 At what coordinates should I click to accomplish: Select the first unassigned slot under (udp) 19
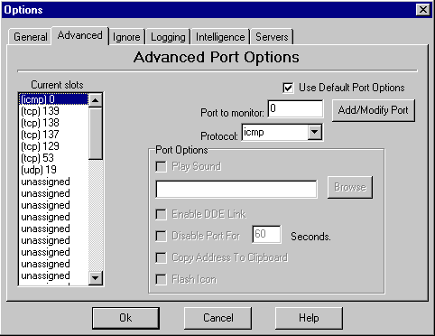[x=54, y=182]
